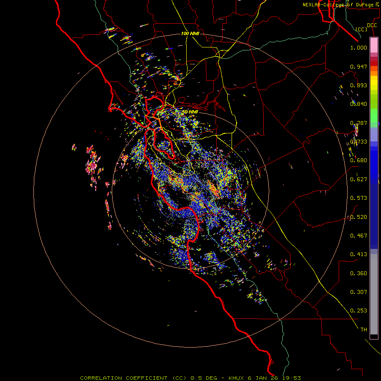Select the 0.573 scale value
The height and width of the screenshot is (381, 381).
click(x=359, y=198)
